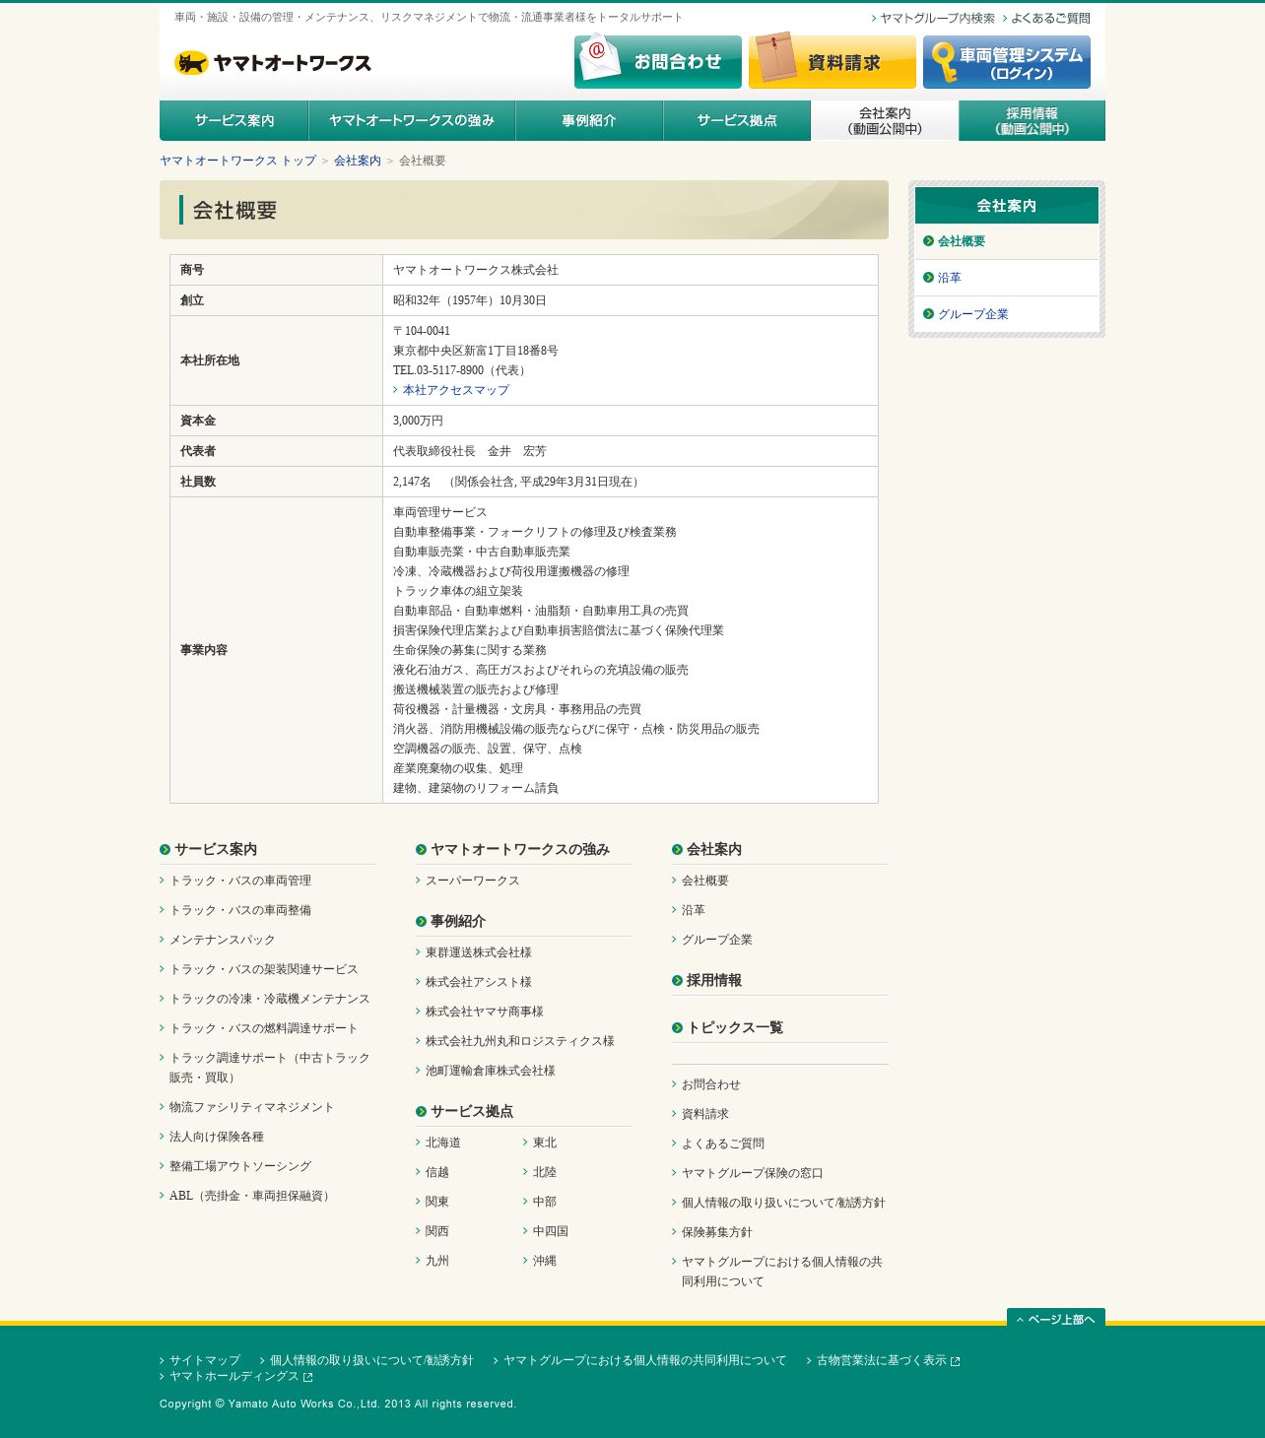This screenshot has width=1265, height=1438.
Task: Click the folder icon on 資料請求 button
Action: tap(775, 57)
